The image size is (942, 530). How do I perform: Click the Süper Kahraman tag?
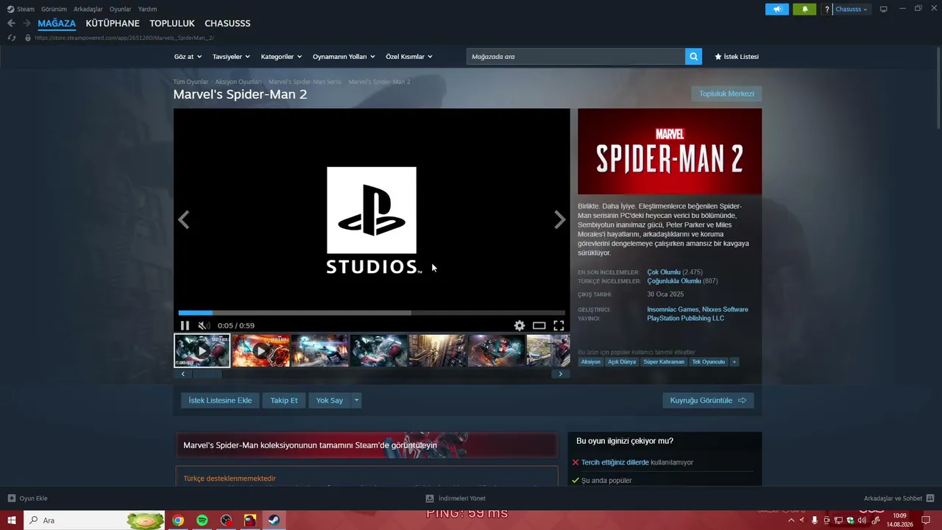(664, 362)
